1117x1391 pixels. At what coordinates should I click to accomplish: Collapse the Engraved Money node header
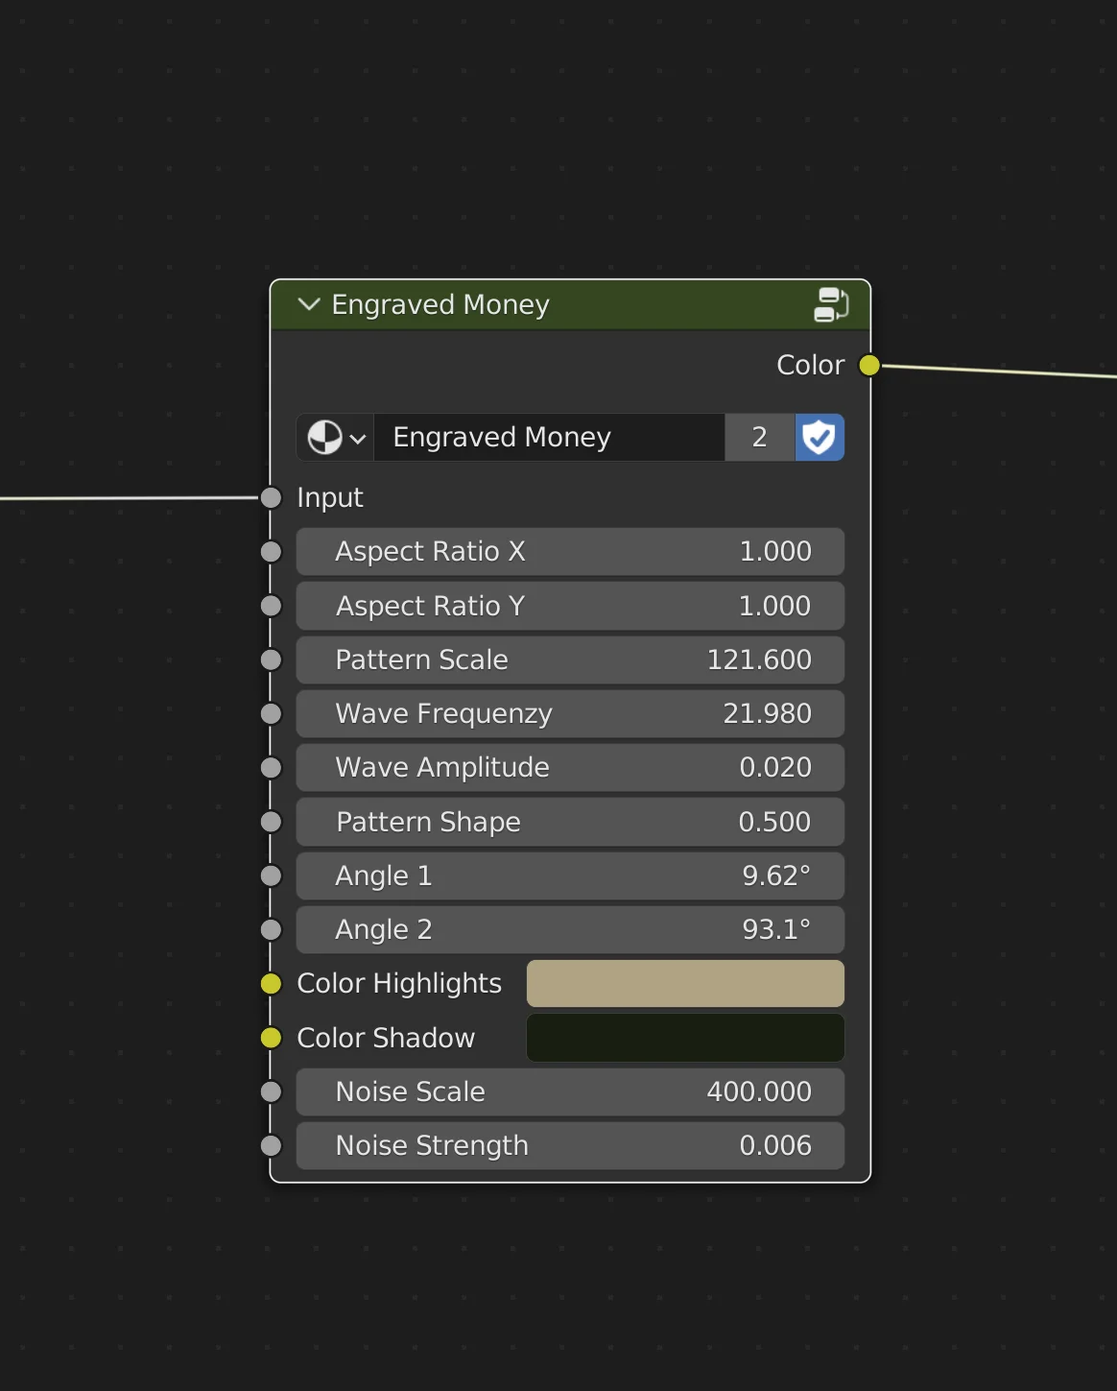[308, 304]
